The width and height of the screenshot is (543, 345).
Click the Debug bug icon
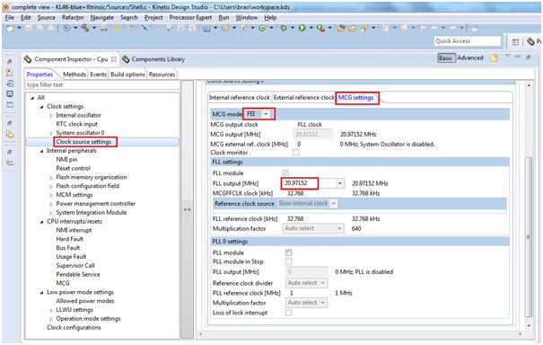click(284, 28)
